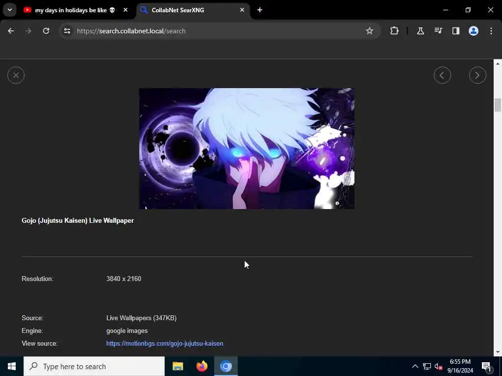Image resolution: width=502 pixels, height=376 pixels.
Task: Click the address bar URL
Action: (131, 31)
